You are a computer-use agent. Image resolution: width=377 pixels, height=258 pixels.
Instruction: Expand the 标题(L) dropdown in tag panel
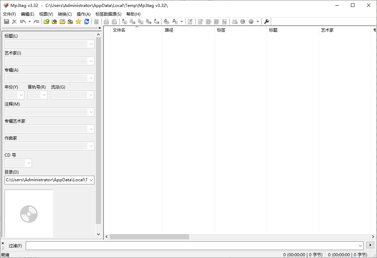click(91, 44)
